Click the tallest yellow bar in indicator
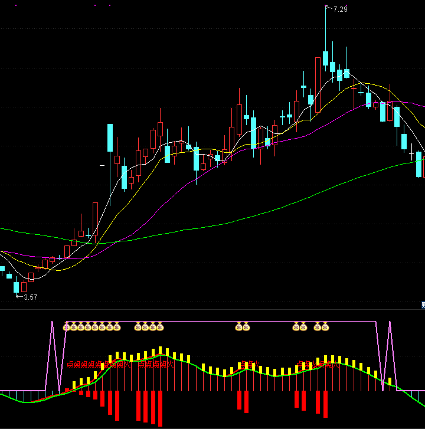The width and height of the screenshot is (425, 429). point(161,351)
